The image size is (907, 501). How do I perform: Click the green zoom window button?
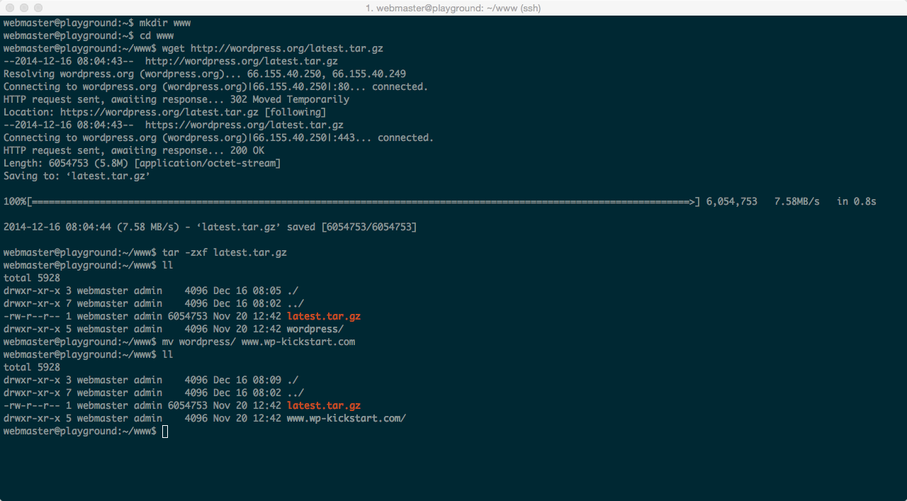point(38,8)
